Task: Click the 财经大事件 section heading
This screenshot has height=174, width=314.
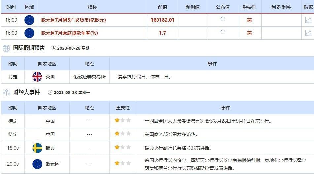Action: (x=26, y=92)
